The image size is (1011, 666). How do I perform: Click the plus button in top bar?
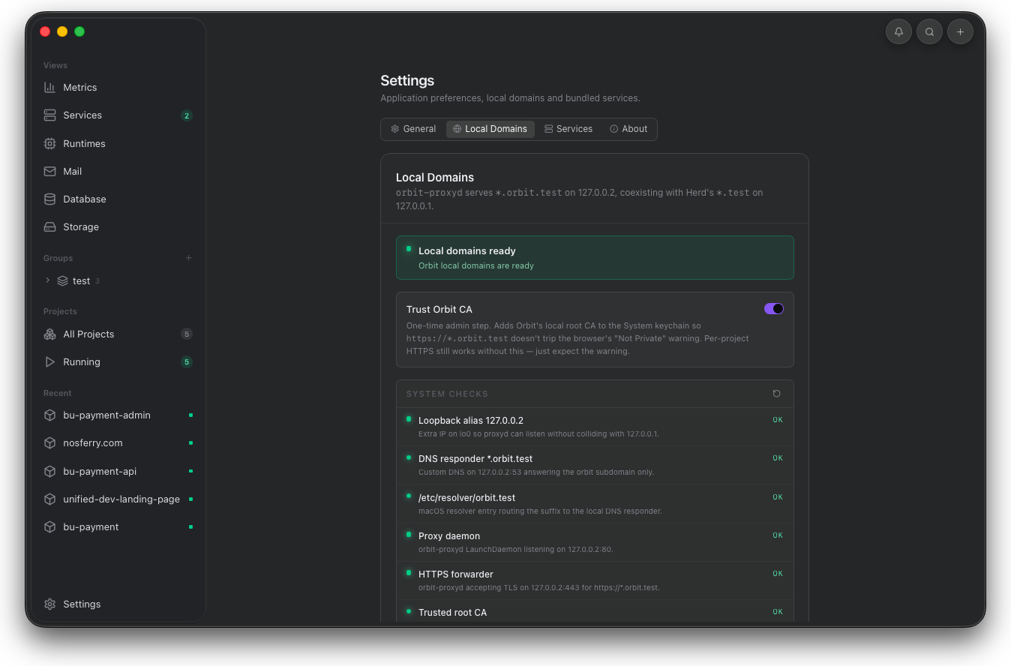click(x=960, y=31)
